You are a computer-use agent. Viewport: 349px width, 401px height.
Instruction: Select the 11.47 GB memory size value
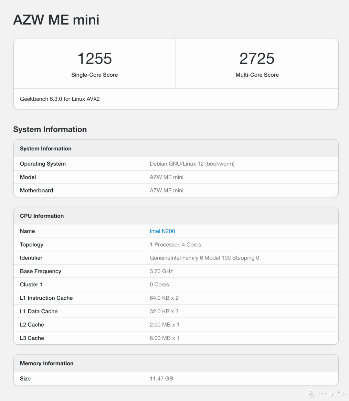coord(161,379)
